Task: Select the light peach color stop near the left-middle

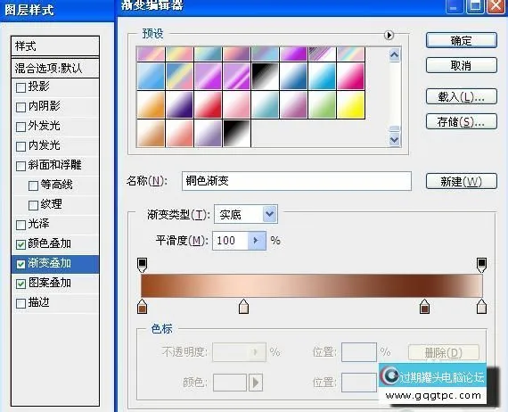Action: pyautogui.click(x=243, y=307)
